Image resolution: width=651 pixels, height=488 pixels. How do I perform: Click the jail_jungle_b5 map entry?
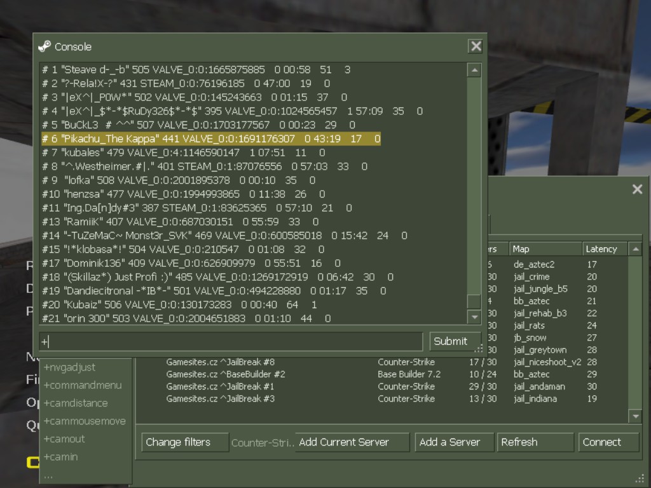pos(540,289)
